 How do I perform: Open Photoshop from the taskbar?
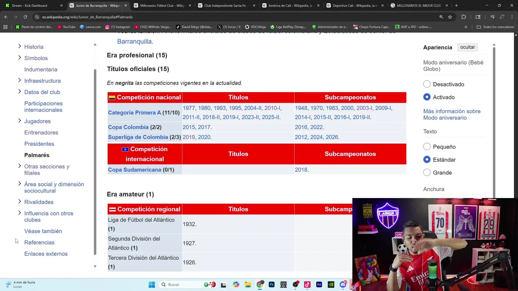[272, 285]
